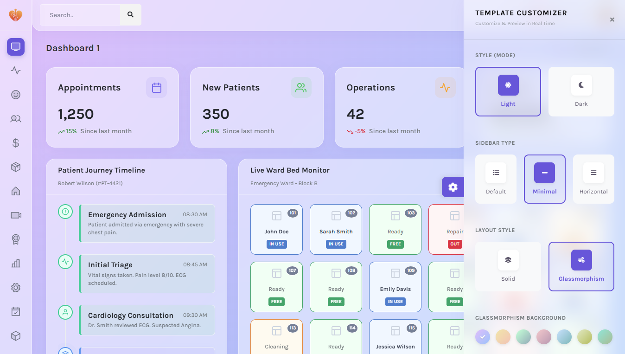625x354 pixels.
Task: Click the Live Ward Bed Monitor heading
Action: coord(290,170)
